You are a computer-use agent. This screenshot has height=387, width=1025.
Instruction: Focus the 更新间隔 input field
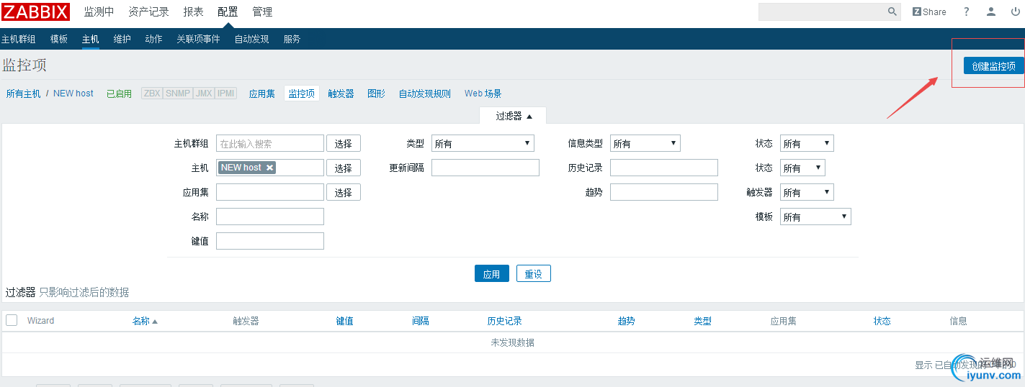click(485, 168)
